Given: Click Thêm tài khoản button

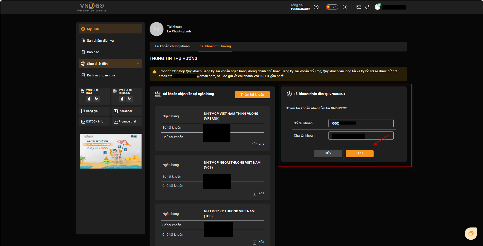Looking at the screenshot, I should coord(252,95).
